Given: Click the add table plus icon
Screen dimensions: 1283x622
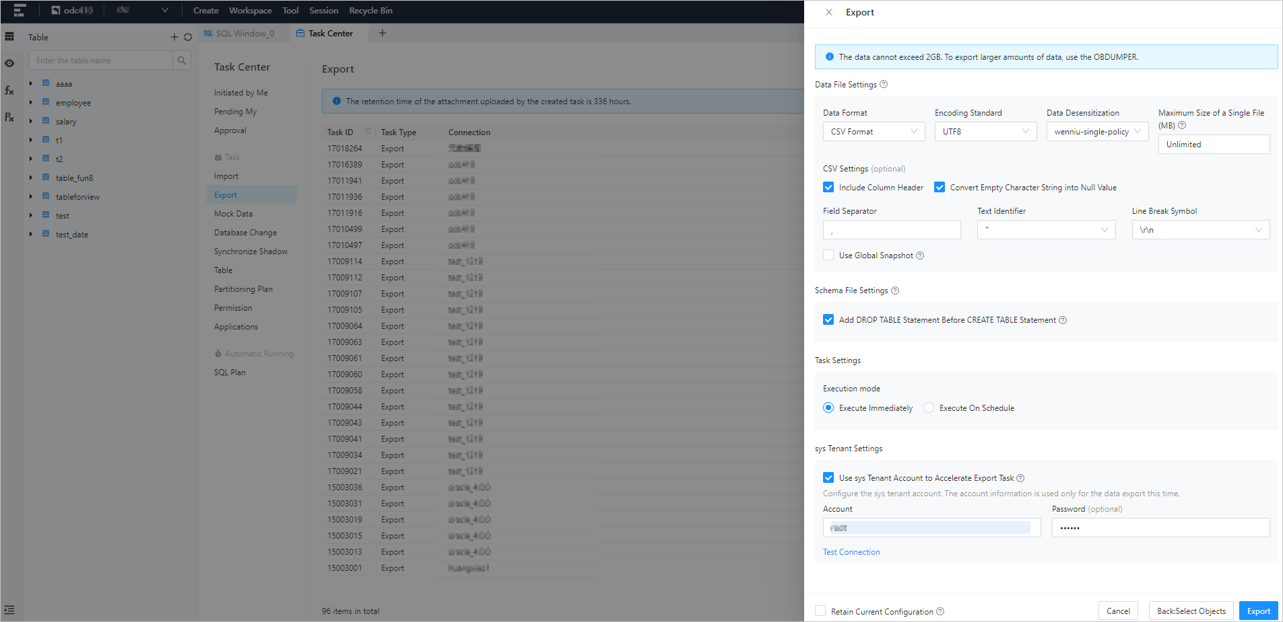Looking at the screenshot, I should (x=174, y=38).
